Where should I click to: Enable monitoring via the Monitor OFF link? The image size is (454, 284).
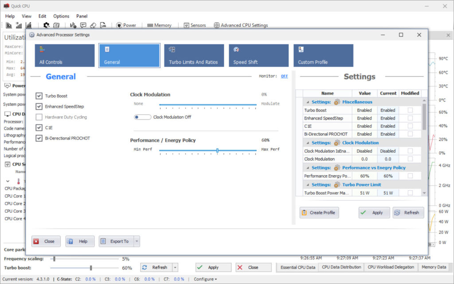coord(284,76)
